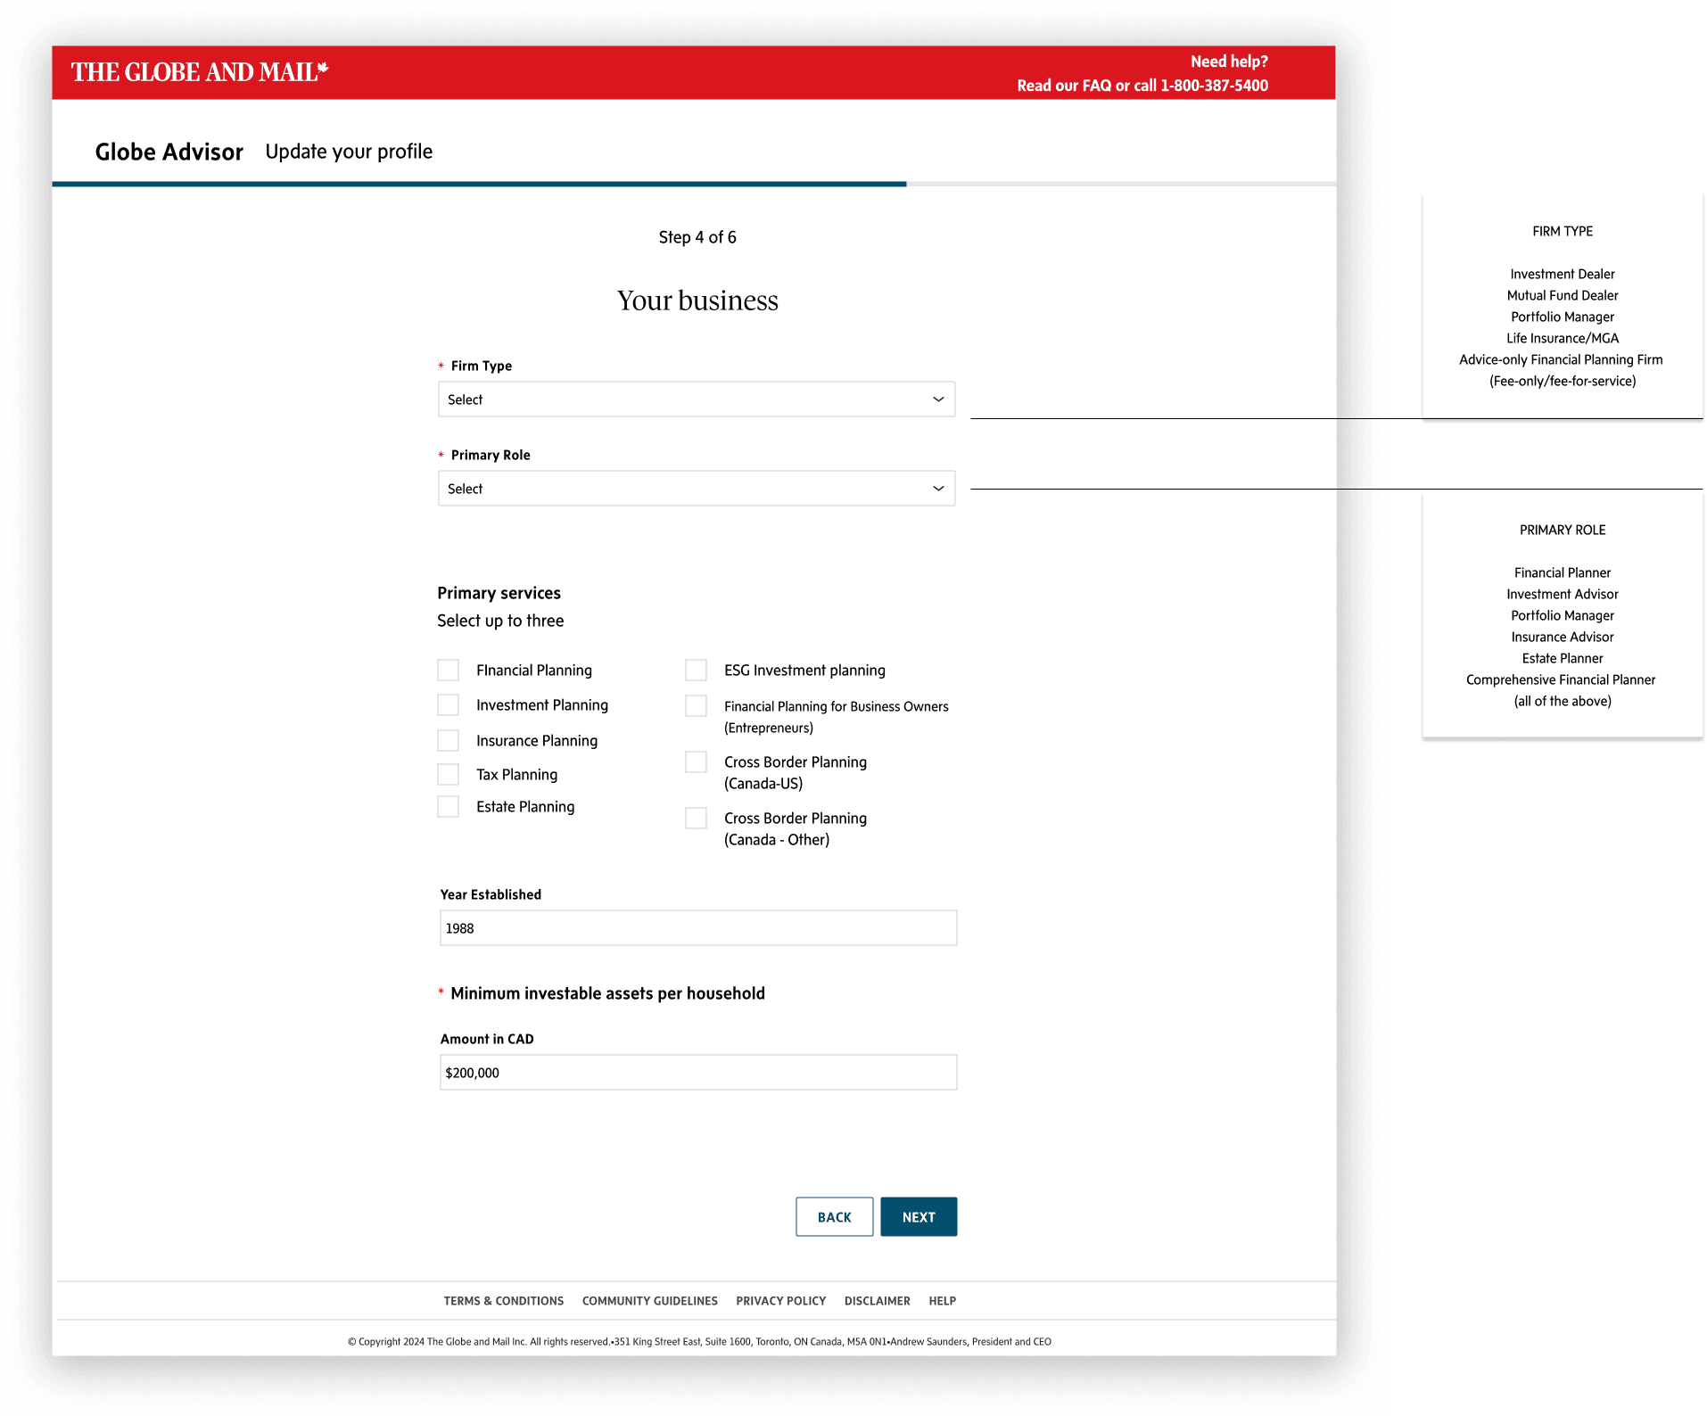Screen dimensions: 1707x1416
Task: Tick Financial Planning for Business Owners
Action: [x=697, y=706]
